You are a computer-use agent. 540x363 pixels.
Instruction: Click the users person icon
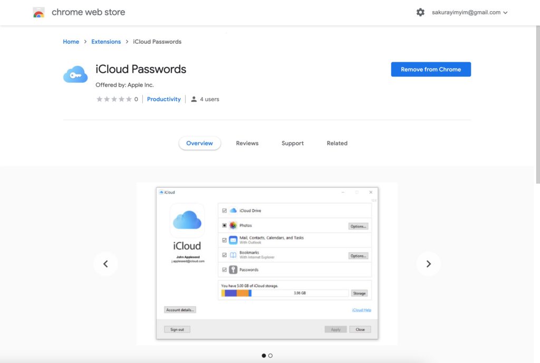(194, 99)
